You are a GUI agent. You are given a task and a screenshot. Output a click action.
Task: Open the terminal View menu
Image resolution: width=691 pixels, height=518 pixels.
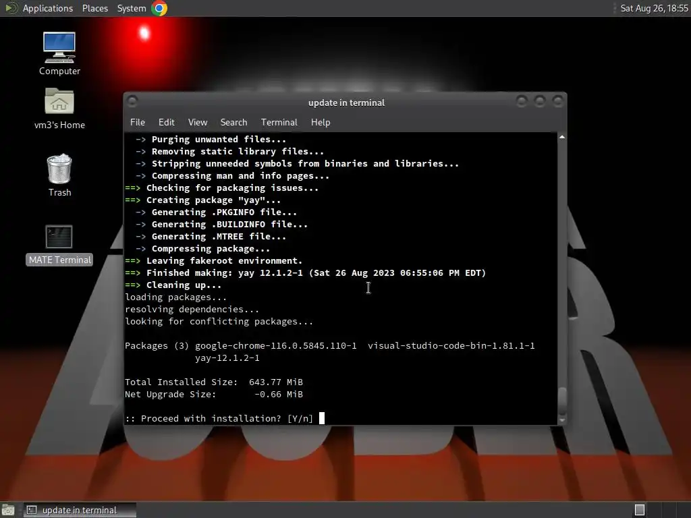pyautogui.click(x=198, y=123)
